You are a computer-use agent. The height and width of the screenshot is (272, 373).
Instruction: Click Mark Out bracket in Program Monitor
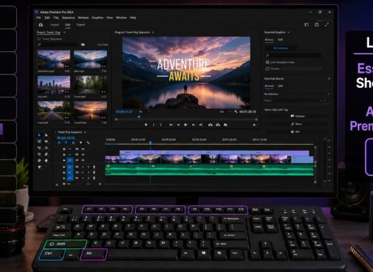tap(161, 125)
